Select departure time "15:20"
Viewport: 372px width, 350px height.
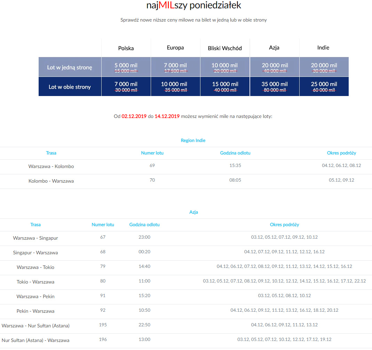[144, 295]
